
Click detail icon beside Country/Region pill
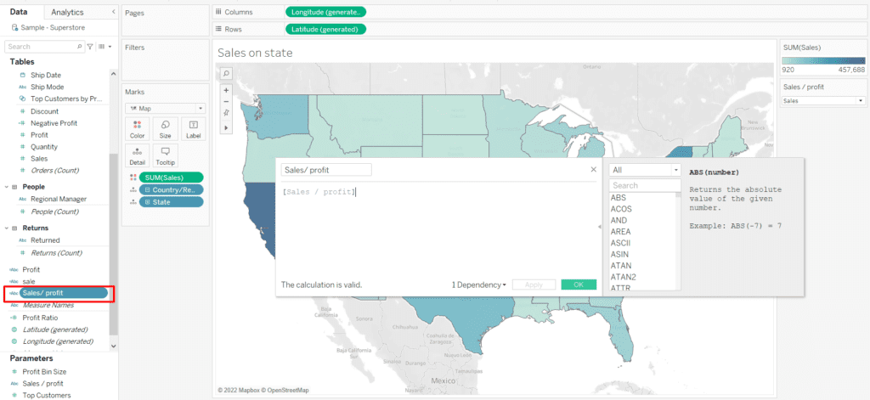(x=133, y=189)
